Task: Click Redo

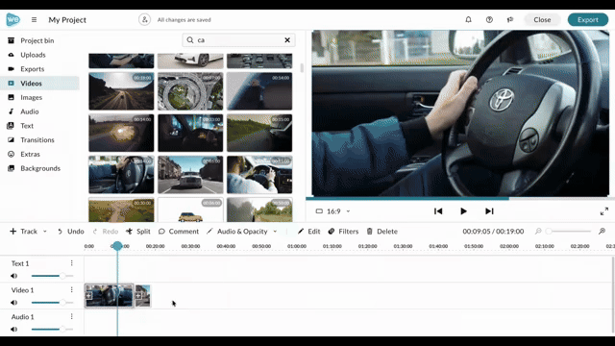Action: (106, 231)
